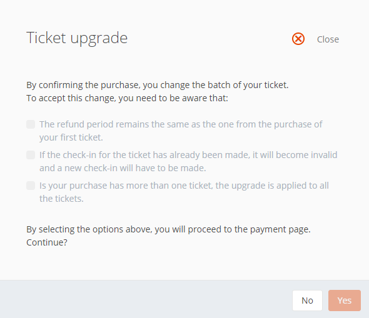Click the "To accept this change" line
This screenshot has height=318, width=369.
pos(127,98)
